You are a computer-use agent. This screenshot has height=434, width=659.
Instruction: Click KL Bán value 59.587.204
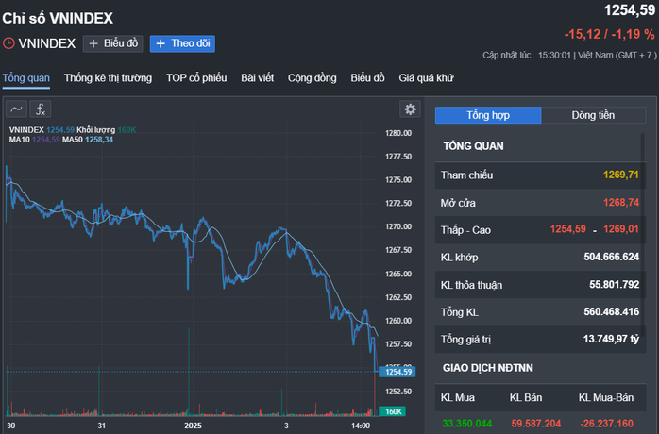click(536, 424)
